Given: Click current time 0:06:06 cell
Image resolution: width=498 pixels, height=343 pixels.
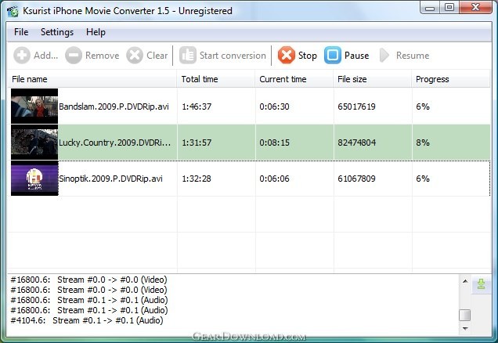Looking at the screenshot, I should [x=274, y=179].
